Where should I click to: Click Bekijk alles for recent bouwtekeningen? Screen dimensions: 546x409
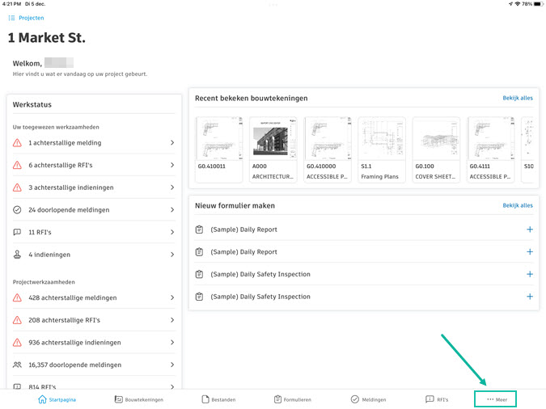pos(518,99)
